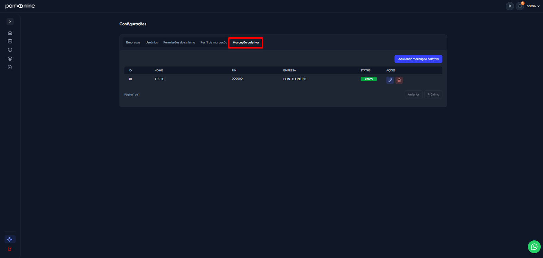Click the PIN column header
Image resolution: width=543 pixels, height=258 pixels.
pyautogui.click(x=234, y=71)
